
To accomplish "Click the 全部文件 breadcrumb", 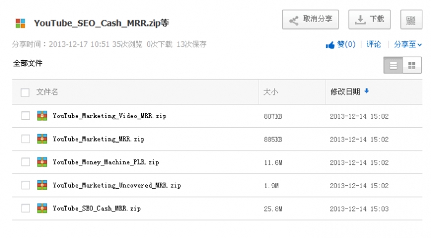I will (x=28, y=63).
